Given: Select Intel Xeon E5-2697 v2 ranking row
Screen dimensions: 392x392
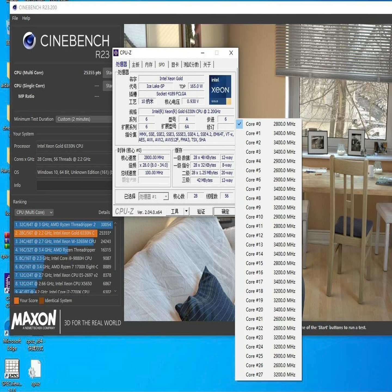Looking at the screenshot, I should [63, 275].
